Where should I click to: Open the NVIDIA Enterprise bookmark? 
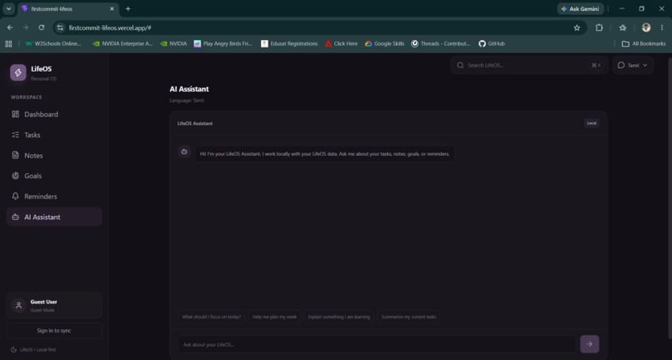(x=123, y=43)
